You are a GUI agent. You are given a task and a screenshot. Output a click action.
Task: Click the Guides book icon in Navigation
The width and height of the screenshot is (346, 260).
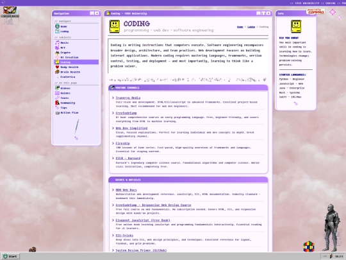point(57,93)
